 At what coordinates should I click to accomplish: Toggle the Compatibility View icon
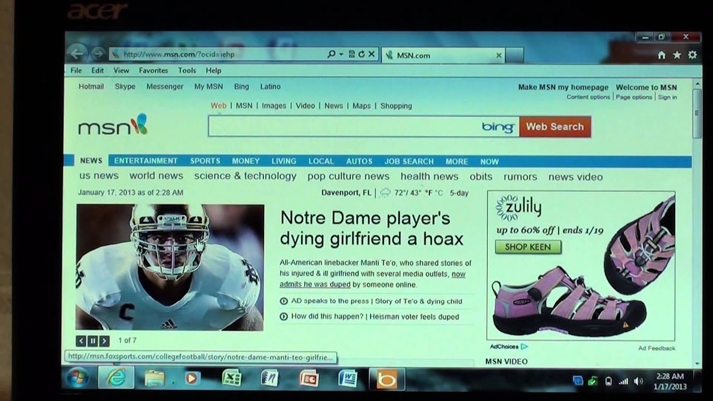(351, 54)
